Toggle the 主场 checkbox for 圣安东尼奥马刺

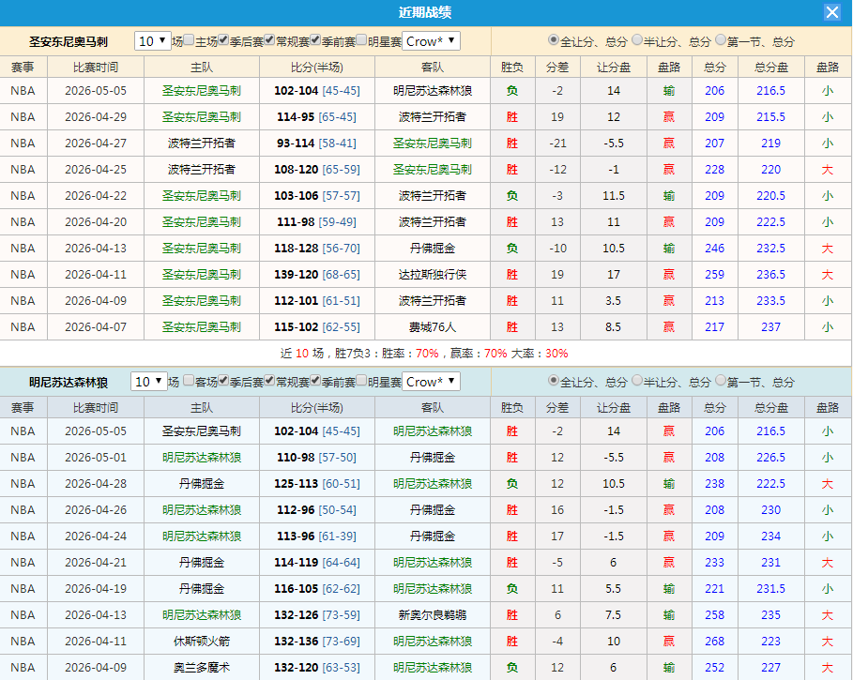189,39
